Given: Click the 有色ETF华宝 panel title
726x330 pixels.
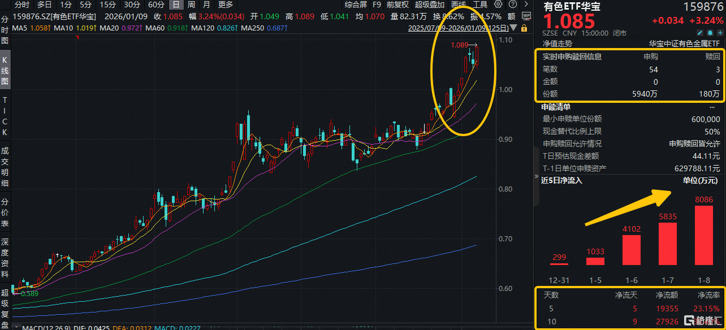Looking at the screenshot, I should 572,7.
